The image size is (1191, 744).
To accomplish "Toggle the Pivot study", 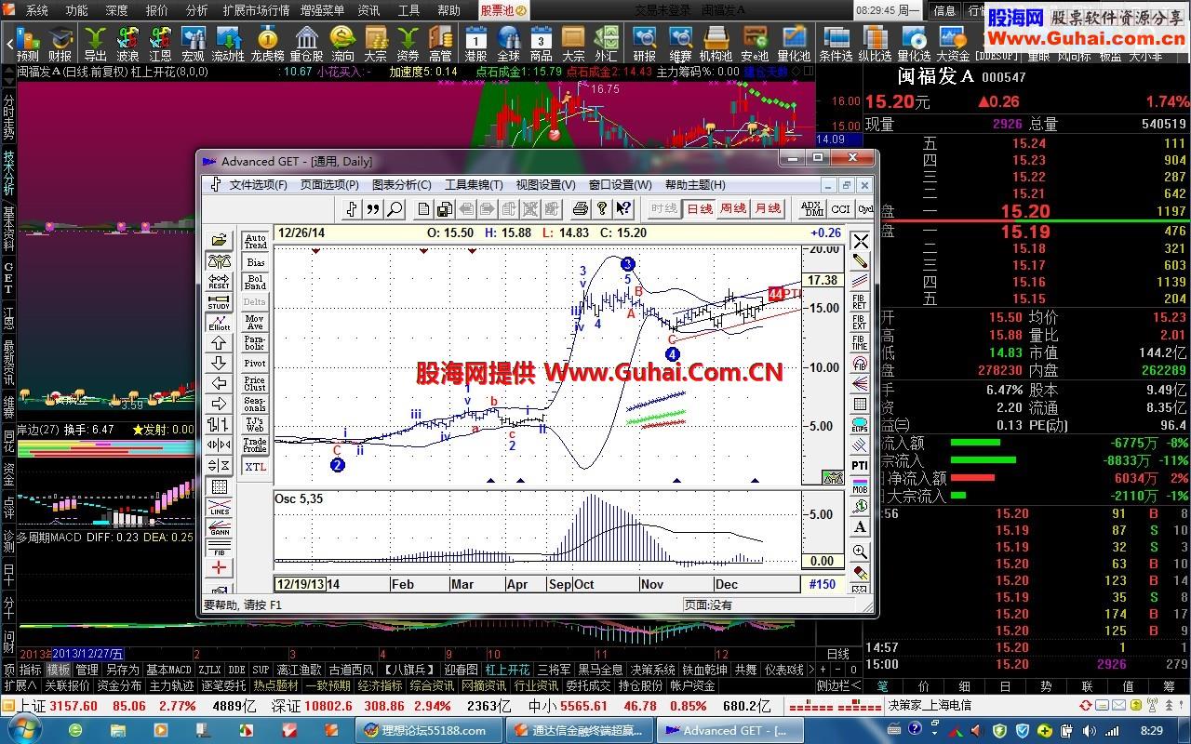I will 255,364.
